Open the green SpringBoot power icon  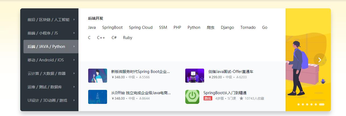192,97
